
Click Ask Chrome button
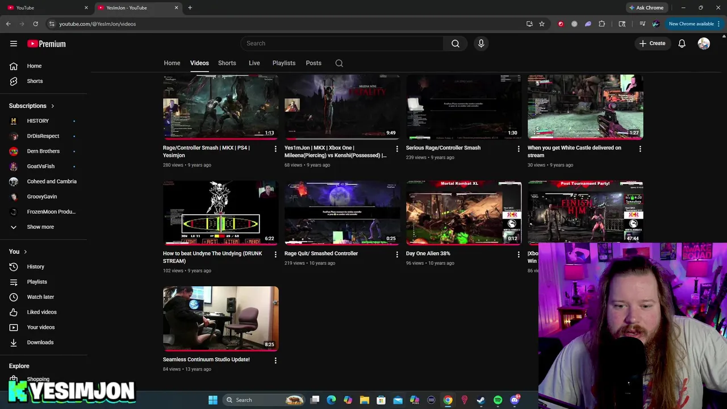click(x=646, y=8)
